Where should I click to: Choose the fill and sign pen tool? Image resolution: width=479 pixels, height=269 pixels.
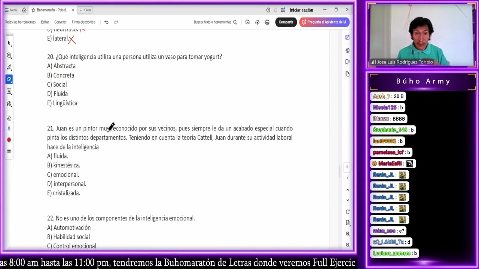click(x=9, y=103)
